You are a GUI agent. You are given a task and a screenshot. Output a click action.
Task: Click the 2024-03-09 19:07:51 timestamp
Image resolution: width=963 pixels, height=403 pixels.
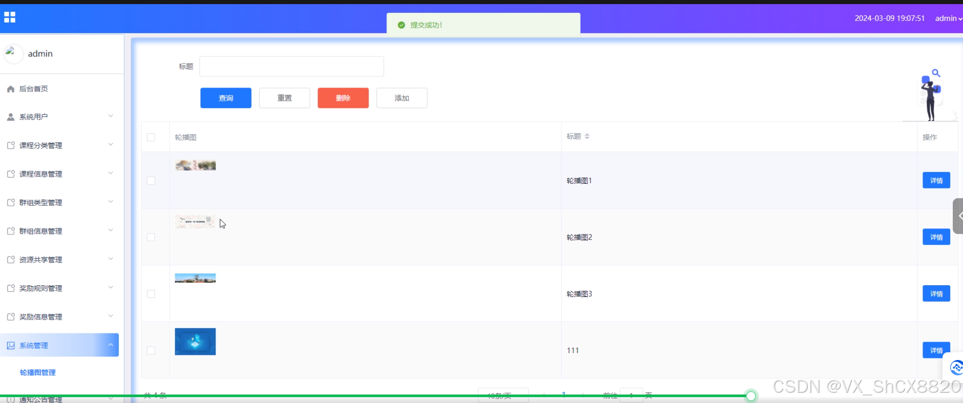click(x=890, y=18)
